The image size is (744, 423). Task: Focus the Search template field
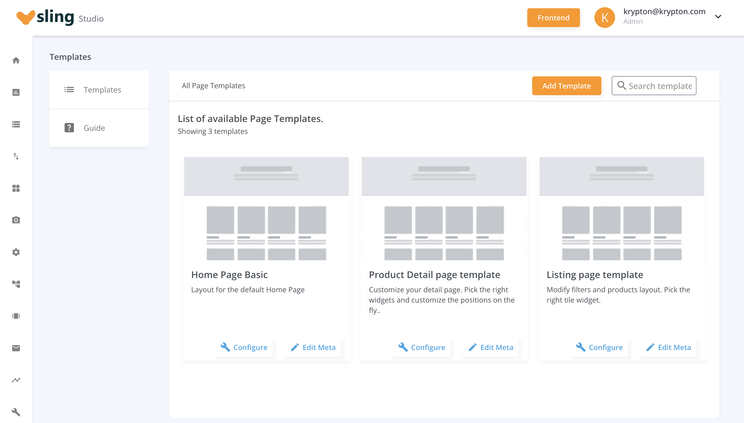654,86
